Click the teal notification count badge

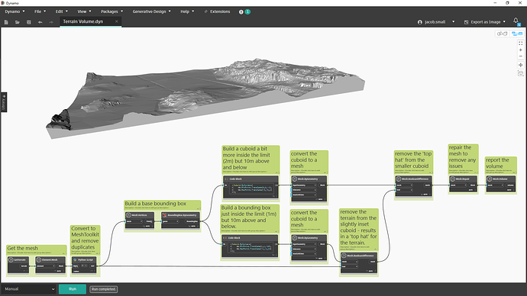coord(247,11)
